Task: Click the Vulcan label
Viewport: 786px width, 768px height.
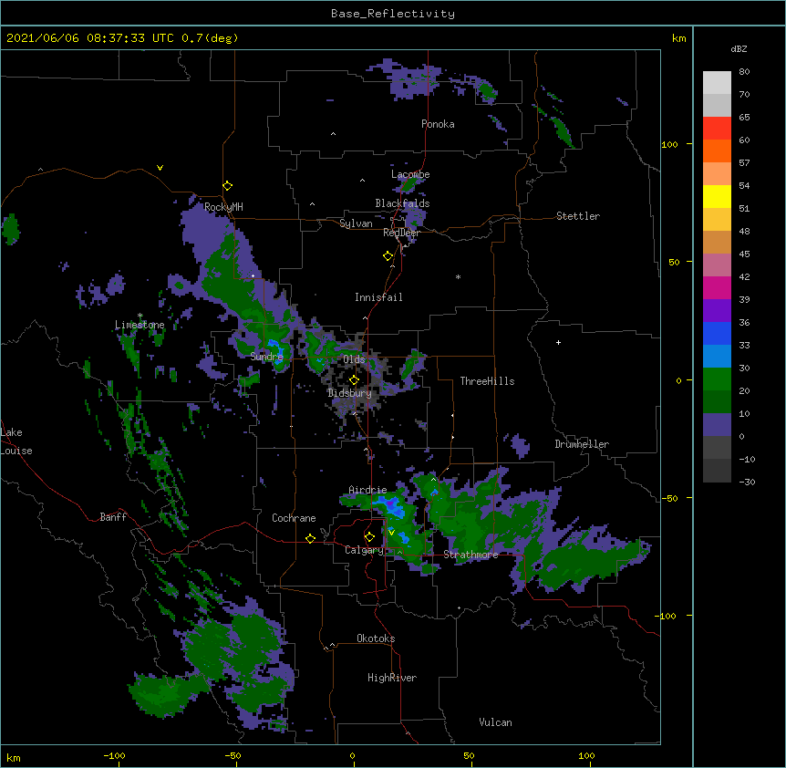Action: click(495, 722)
